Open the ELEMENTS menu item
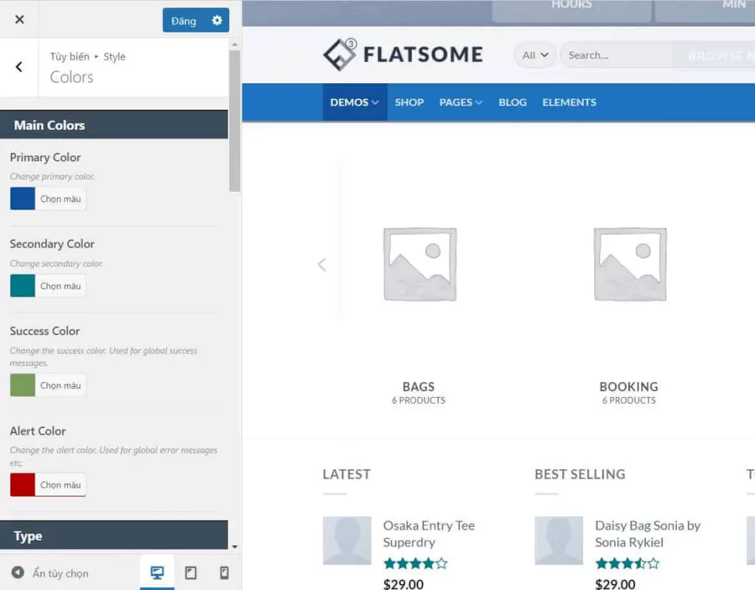Screen dimensions: 755x590 568,102
